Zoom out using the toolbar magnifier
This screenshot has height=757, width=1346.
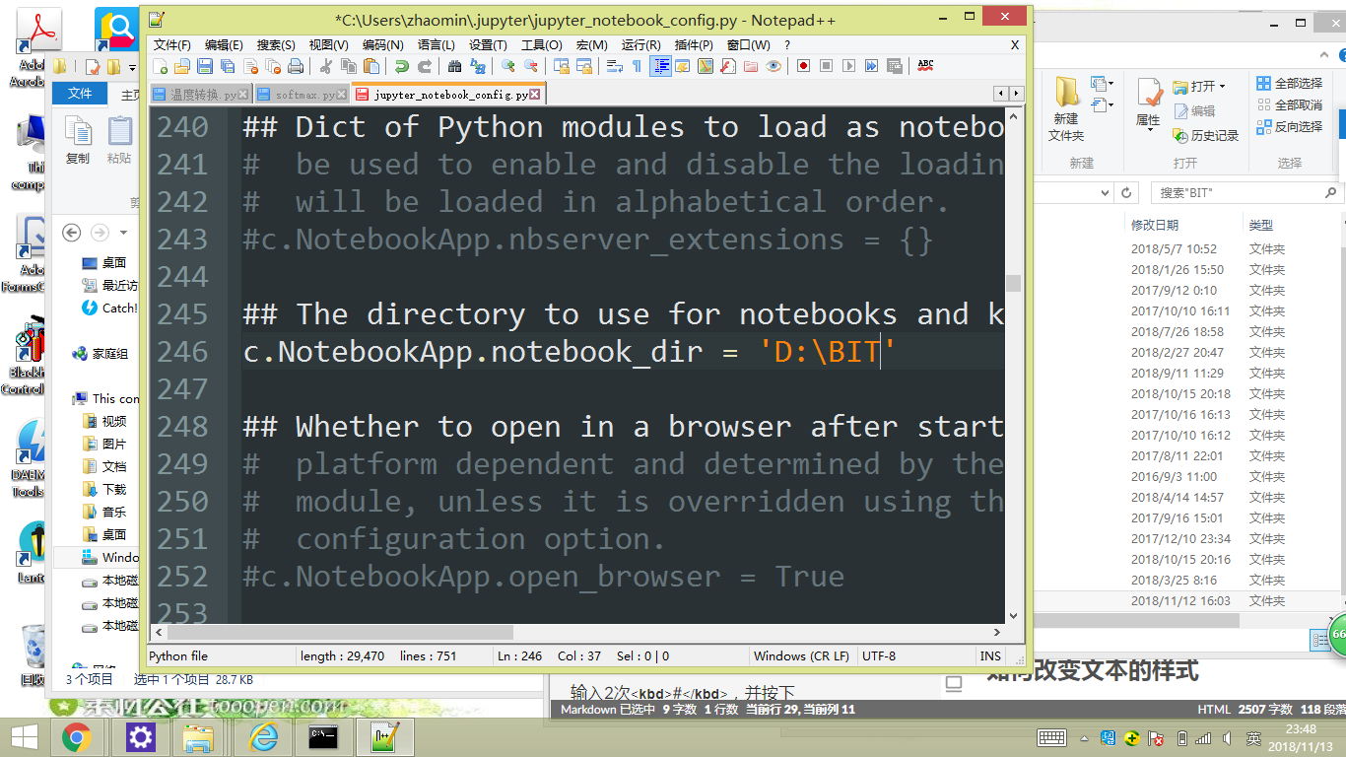[x=531, y=66]
